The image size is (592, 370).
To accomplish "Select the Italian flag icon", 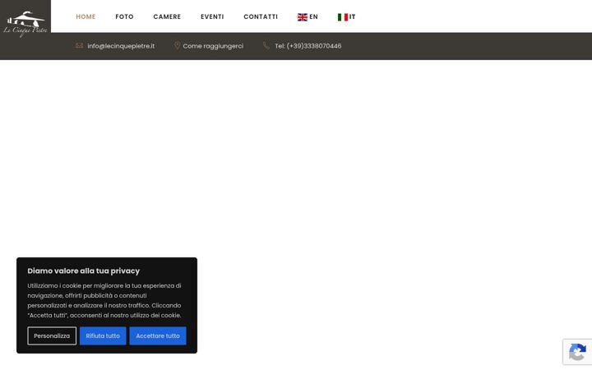I will [x=342, y=17].
